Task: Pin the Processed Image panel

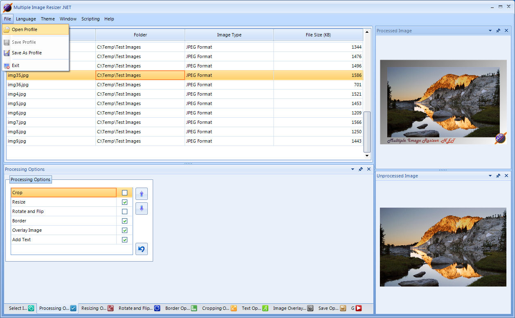Action: click(498, 31)
